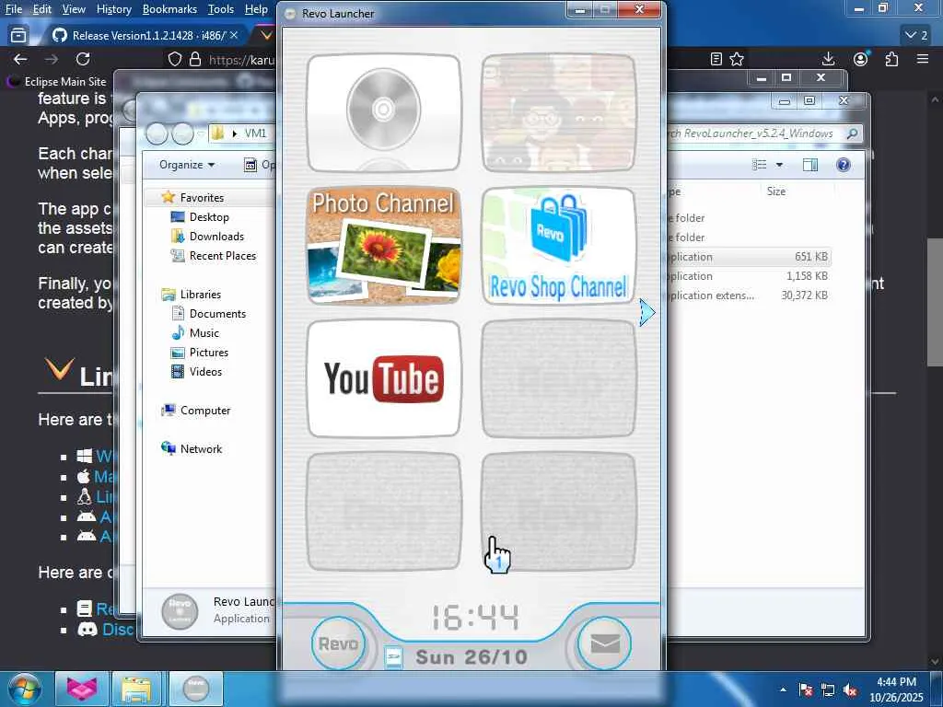Open the Mii avatars channel tile

(558, 112)
